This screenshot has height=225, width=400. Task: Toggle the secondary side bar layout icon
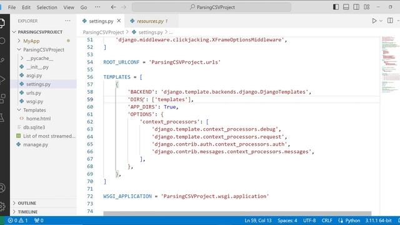[x=356, y=7]
